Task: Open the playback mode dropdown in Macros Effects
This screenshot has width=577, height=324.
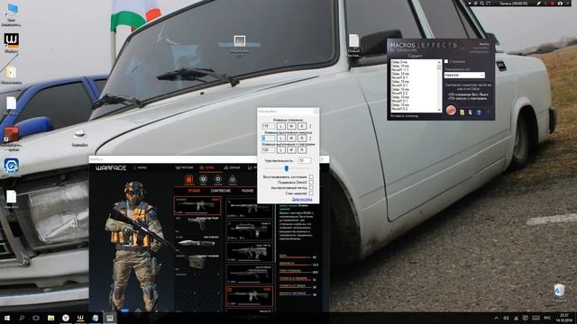Action: pyautogui.click(x=464, y=75)
